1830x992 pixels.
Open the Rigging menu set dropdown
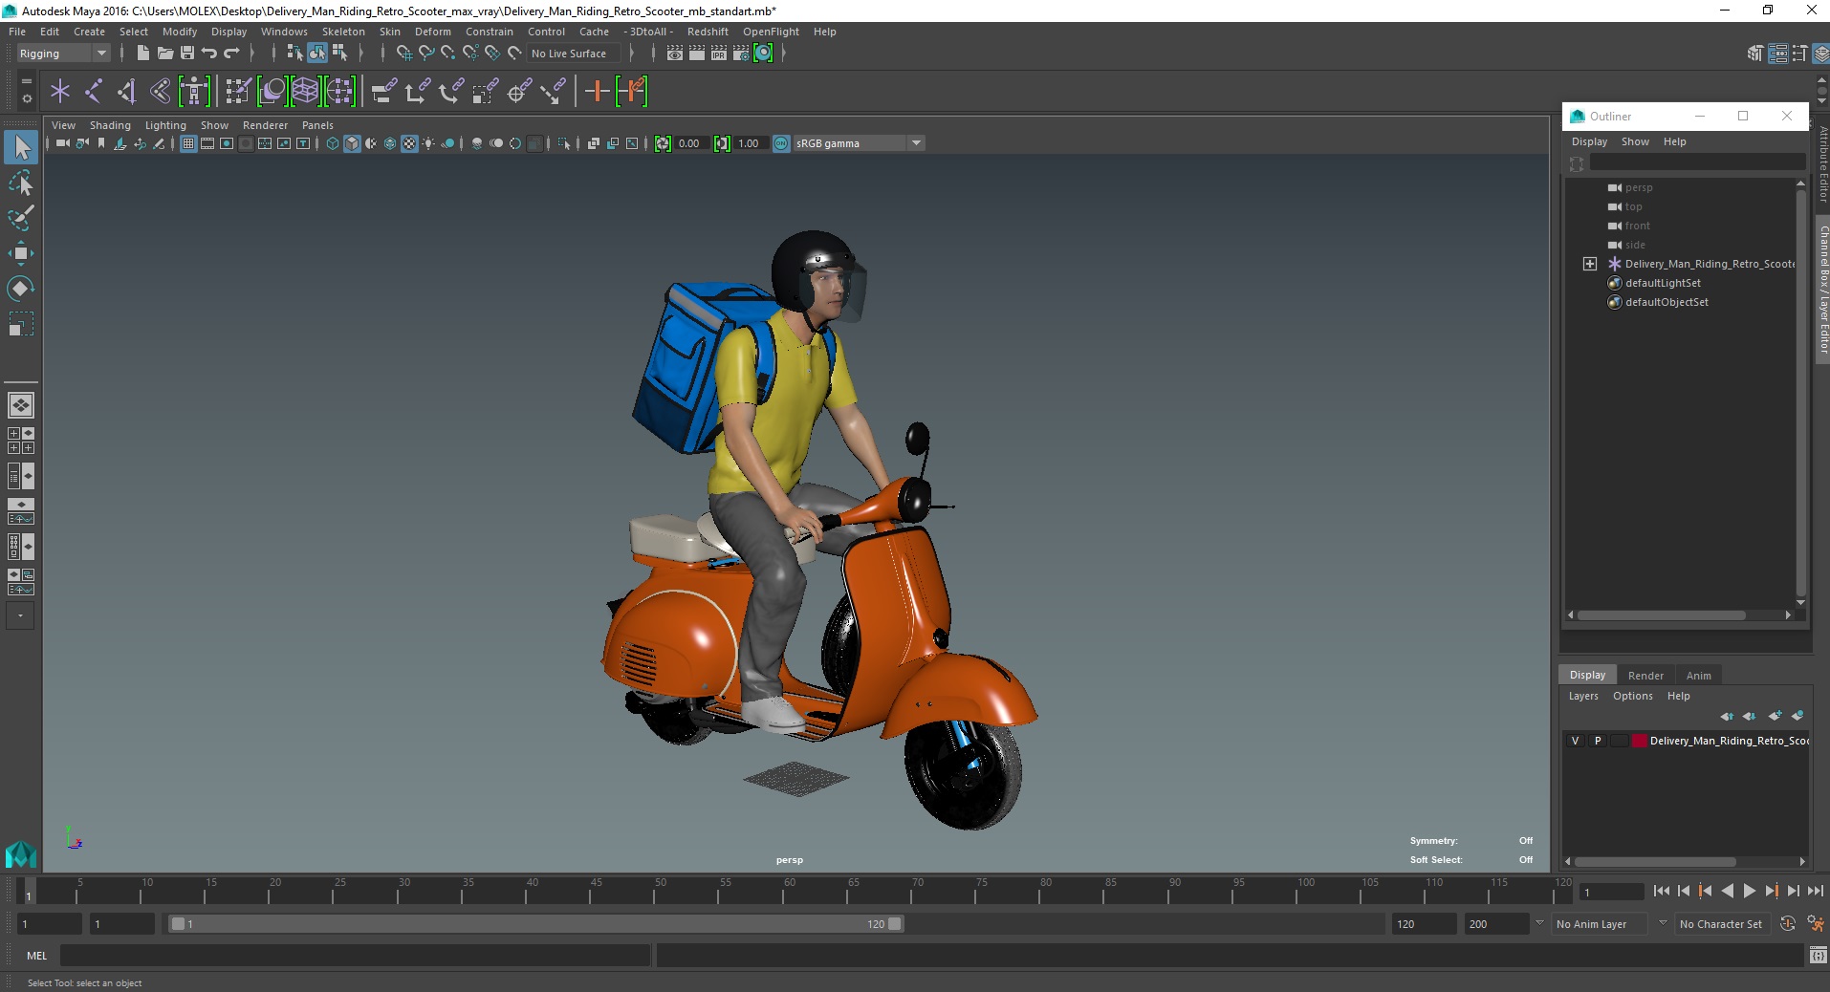click(x=63, y=54)
